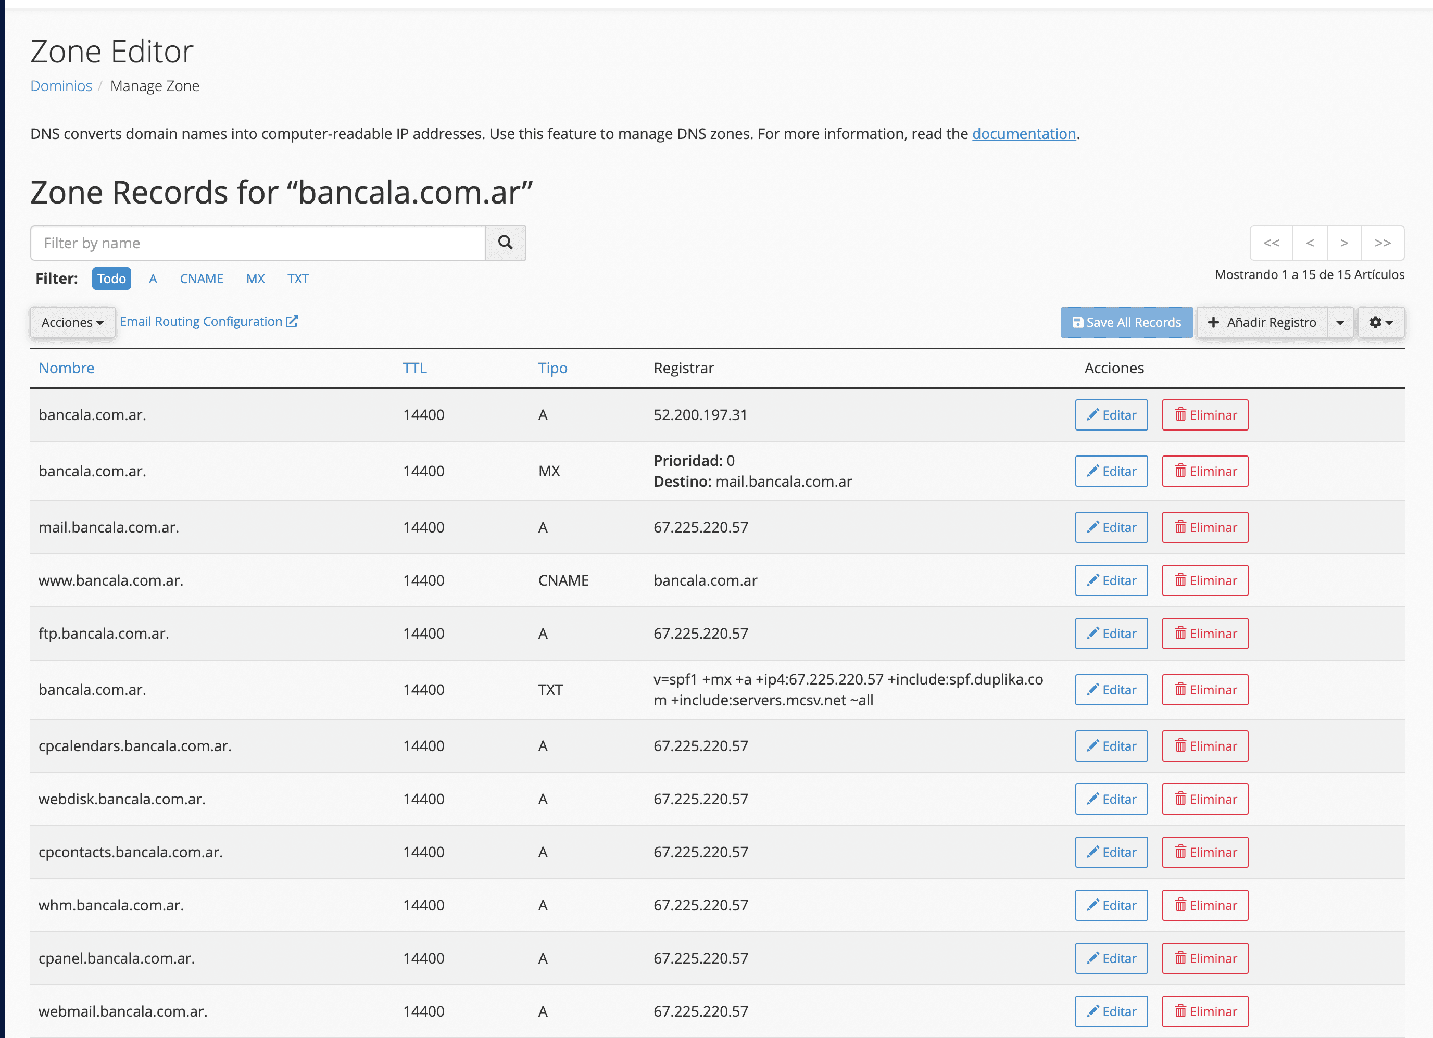Delete the cpcontacts.bancala.com.ar record

click(x=1205, y=852)
